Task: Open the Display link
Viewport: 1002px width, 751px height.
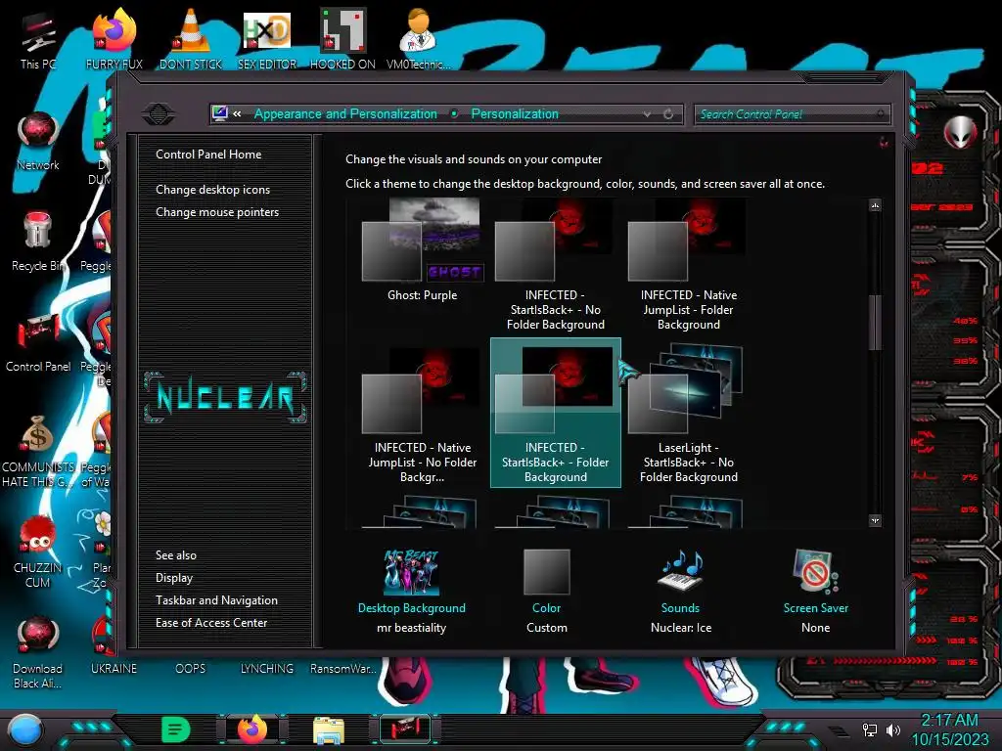Action: pyautogui.click(x=174, y=578)
